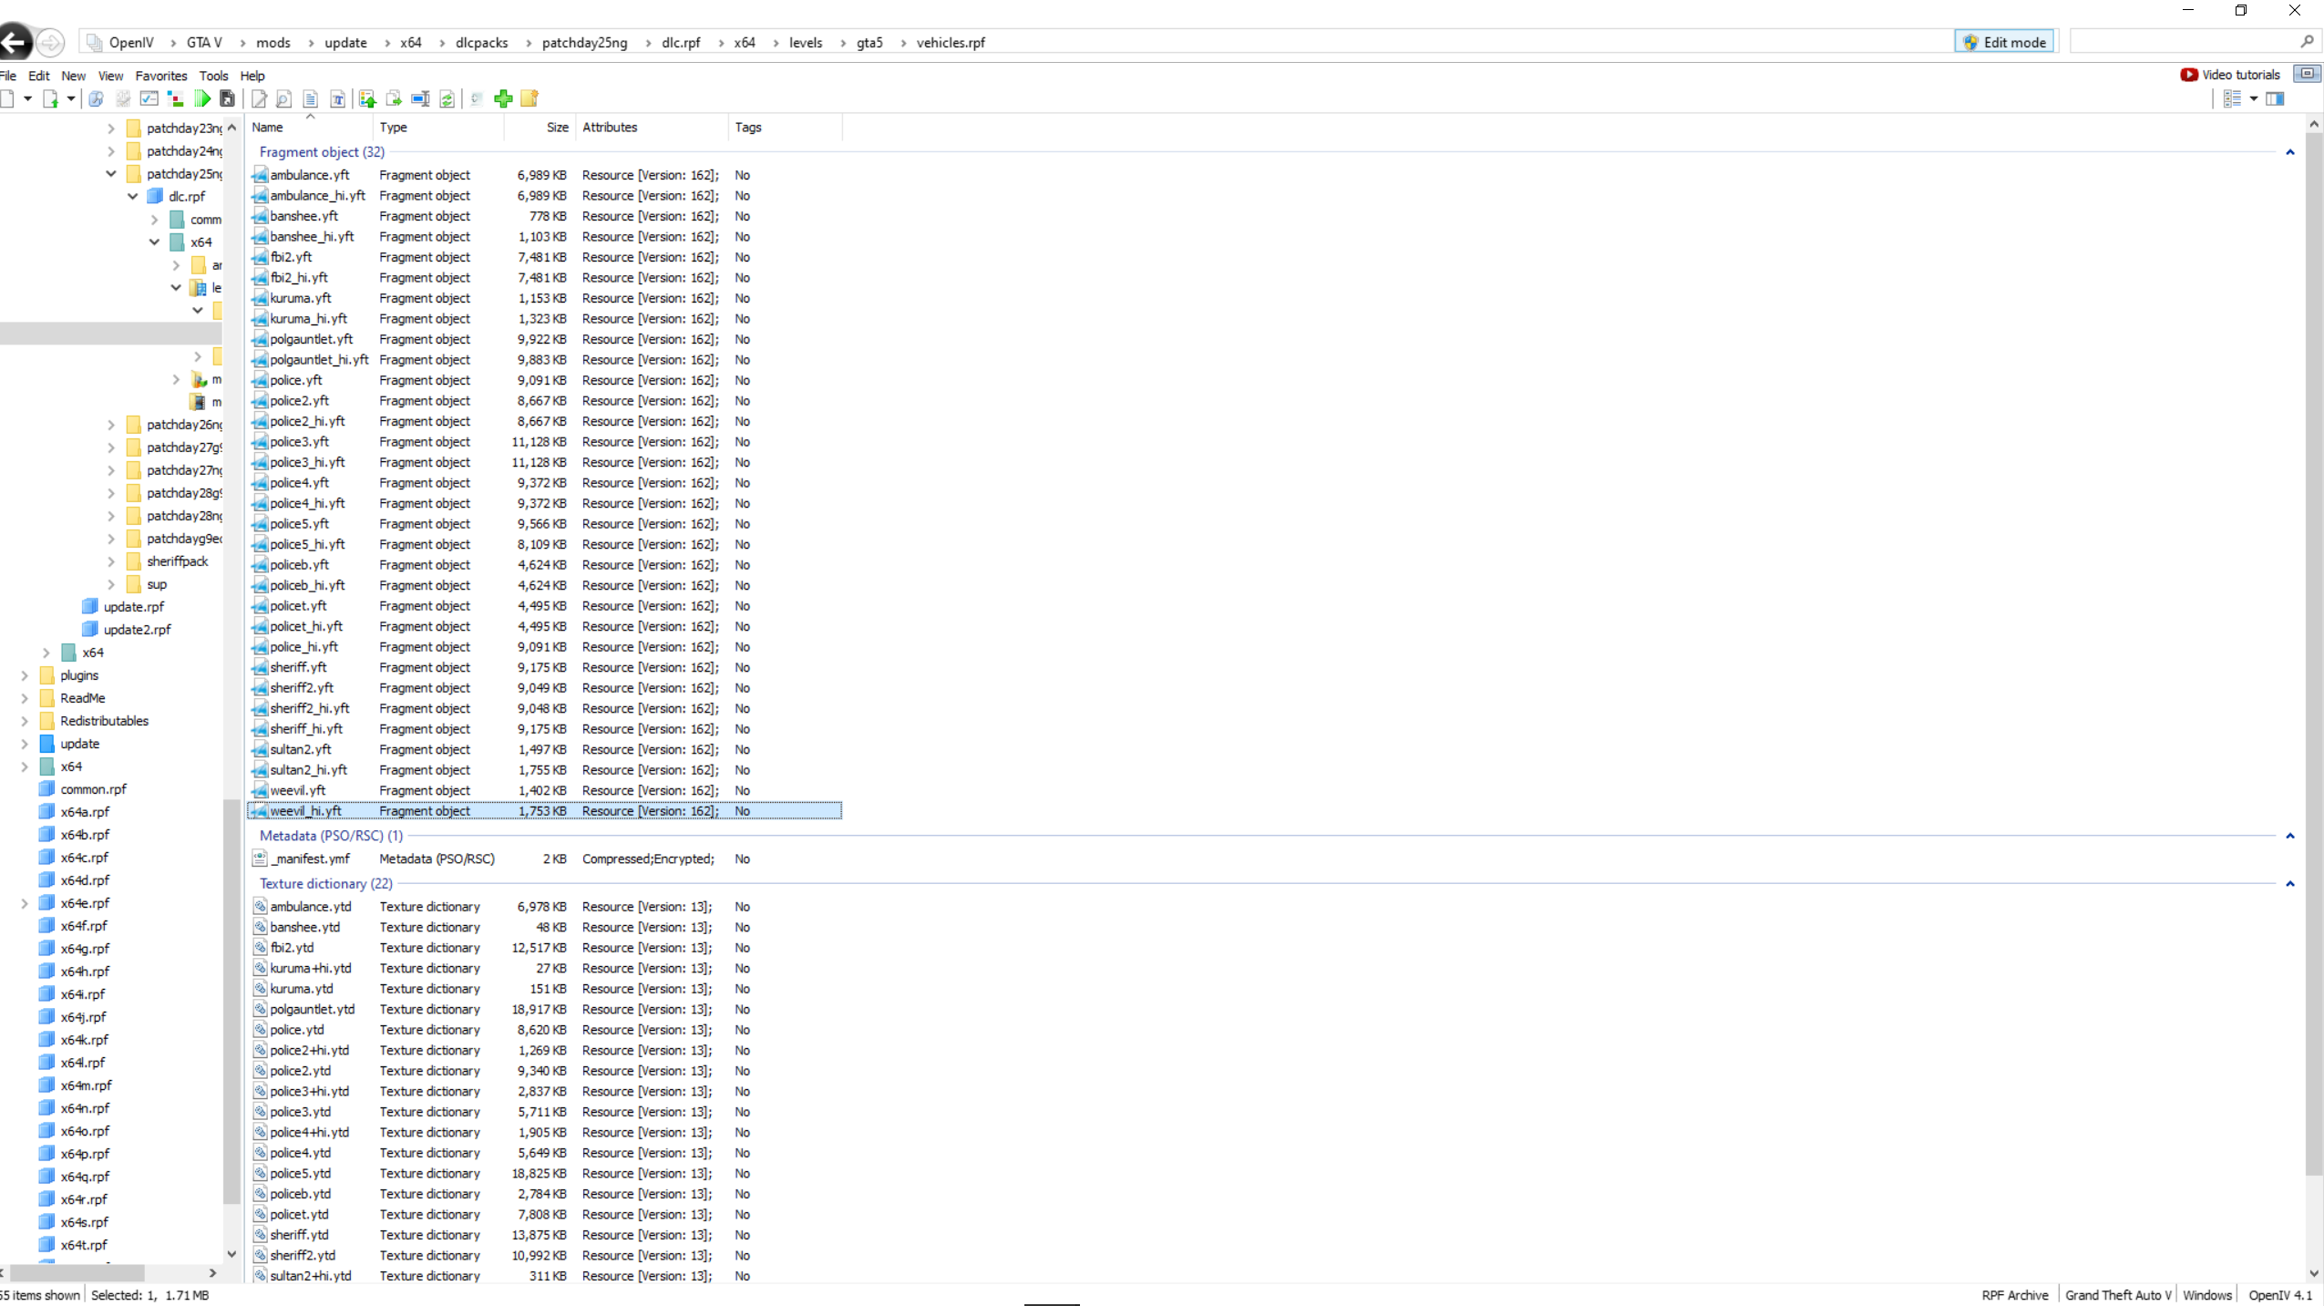Click the replace refresh arrows icon

coord(447,98)
